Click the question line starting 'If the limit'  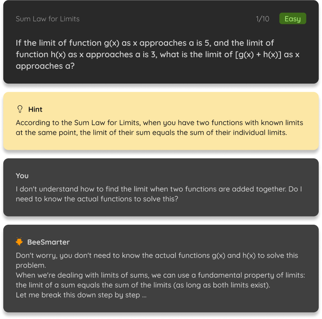[145, 43]
